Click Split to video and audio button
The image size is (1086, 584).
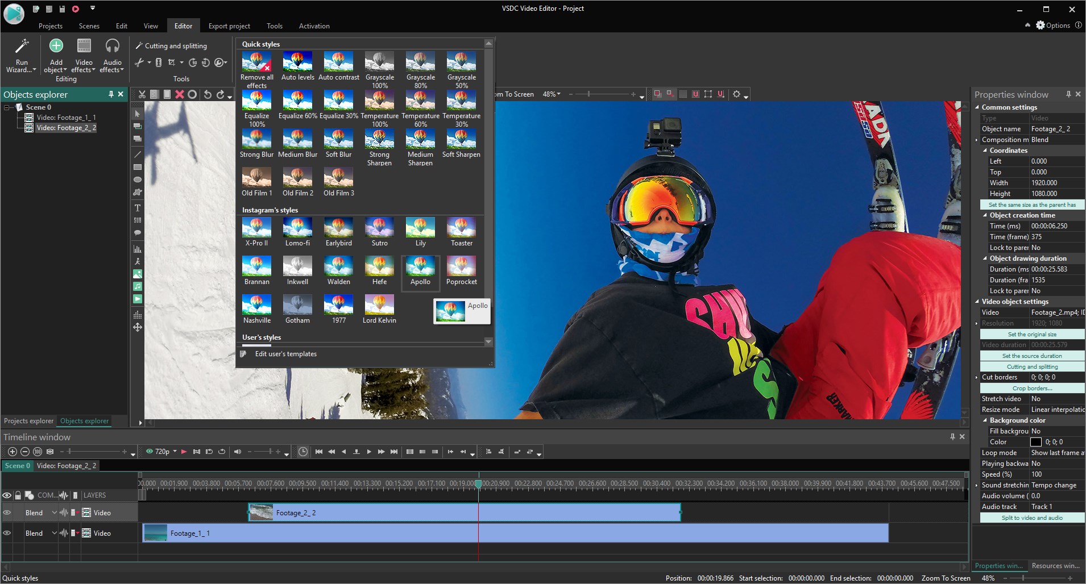(1031, 518)
